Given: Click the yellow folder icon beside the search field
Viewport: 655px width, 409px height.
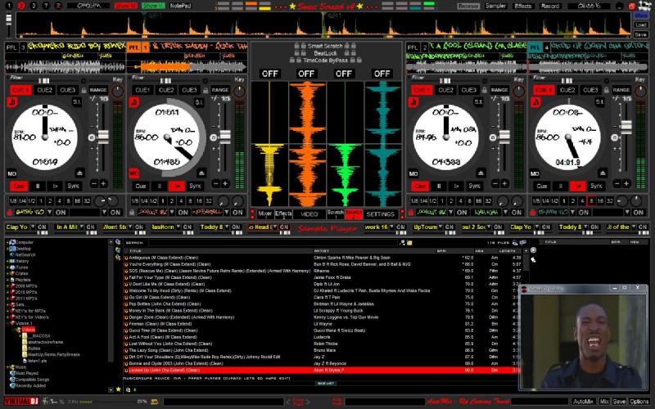Looking at the screenshot, I should tap(410, 242).
